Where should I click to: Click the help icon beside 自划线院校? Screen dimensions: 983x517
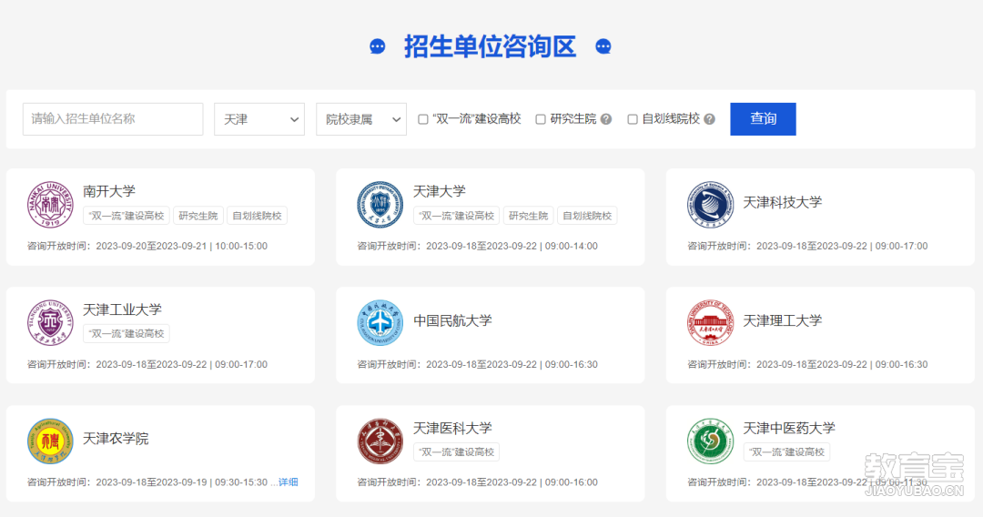(709, 119)
